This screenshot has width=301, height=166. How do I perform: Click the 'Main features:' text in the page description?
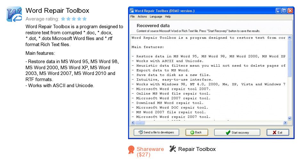40,53
